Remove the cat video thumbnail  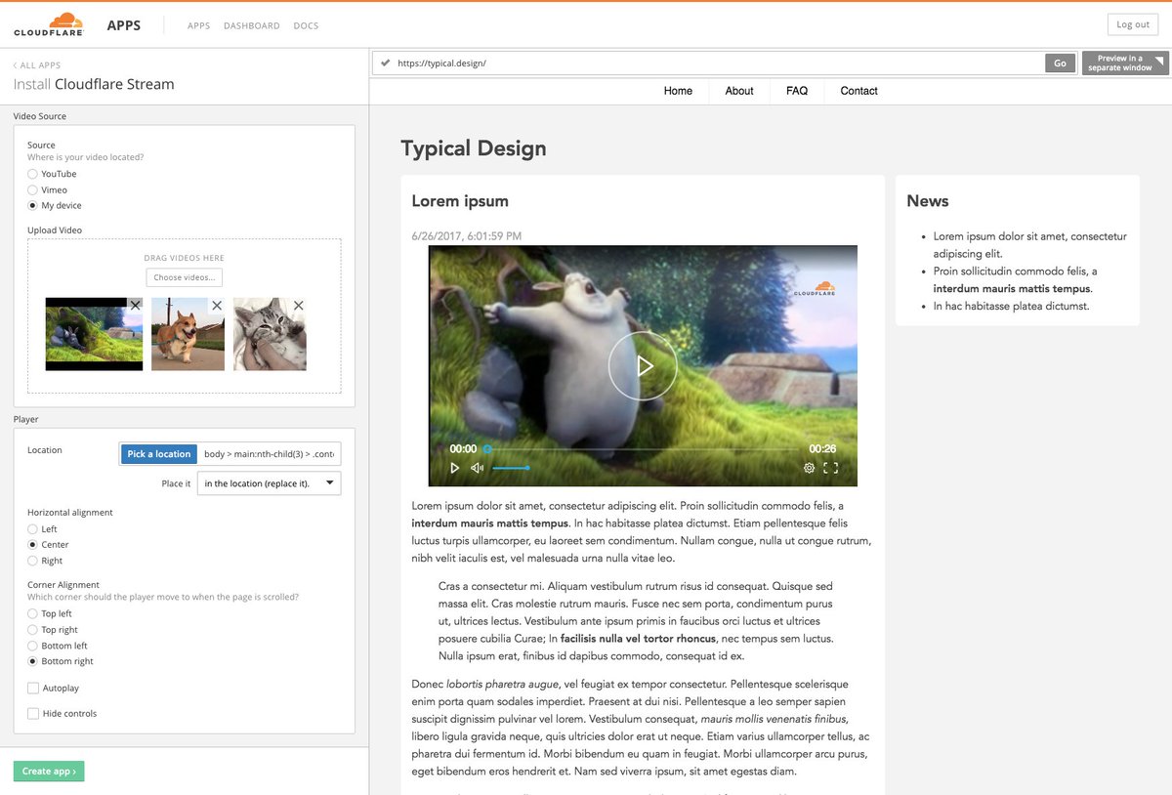[x=299, y=305]
